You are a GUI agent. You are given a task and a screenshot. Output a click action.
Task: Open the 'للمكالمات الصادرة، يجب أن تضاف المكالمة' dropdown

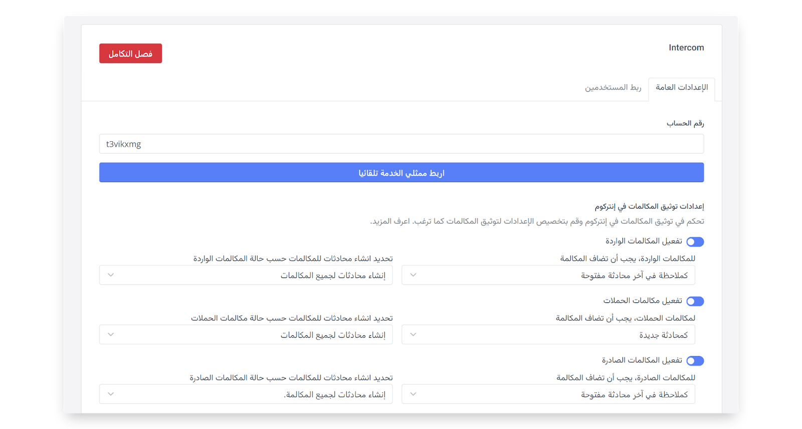548,394
